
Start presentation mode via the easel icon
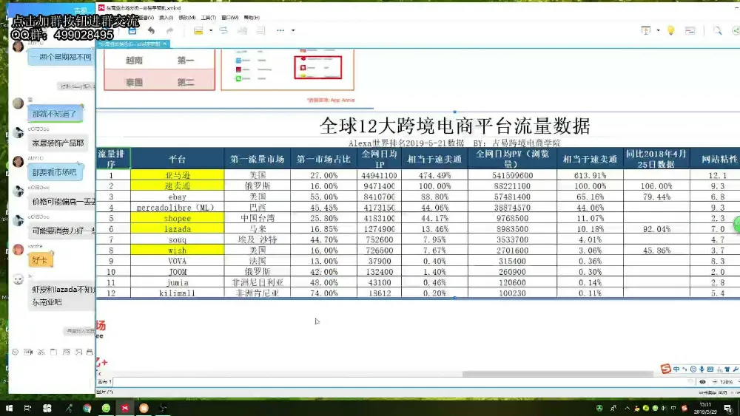(x=646, y=30)
